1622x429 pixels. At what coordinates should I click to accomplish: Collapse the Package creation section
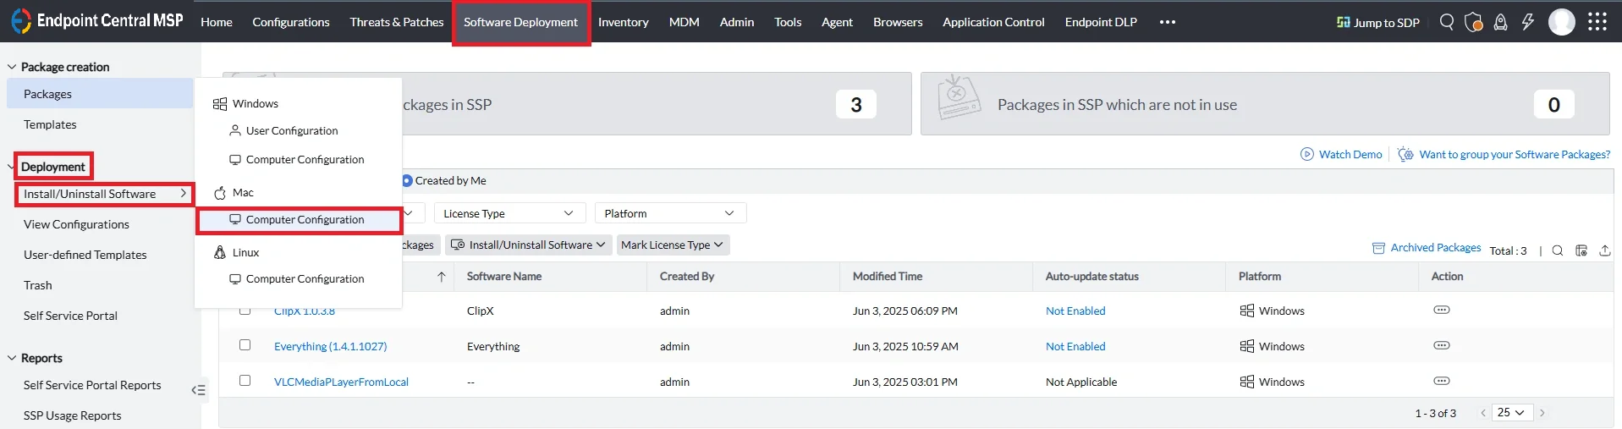point(12,67)
